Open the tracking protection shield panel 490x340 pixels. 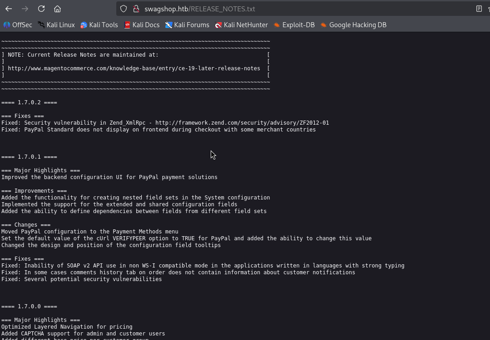[124, 9]
